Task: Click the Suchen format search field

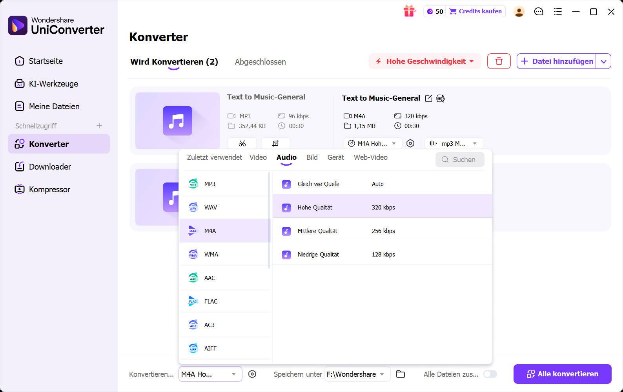Action: (460, 159)
